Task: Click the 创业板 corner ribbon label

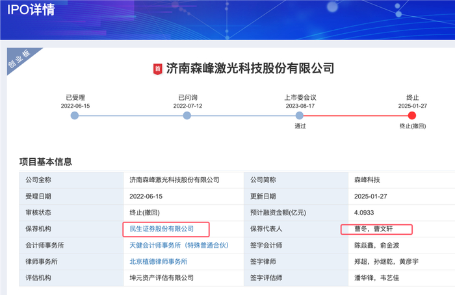Action: pyautogui.click(x=19, y=59)
